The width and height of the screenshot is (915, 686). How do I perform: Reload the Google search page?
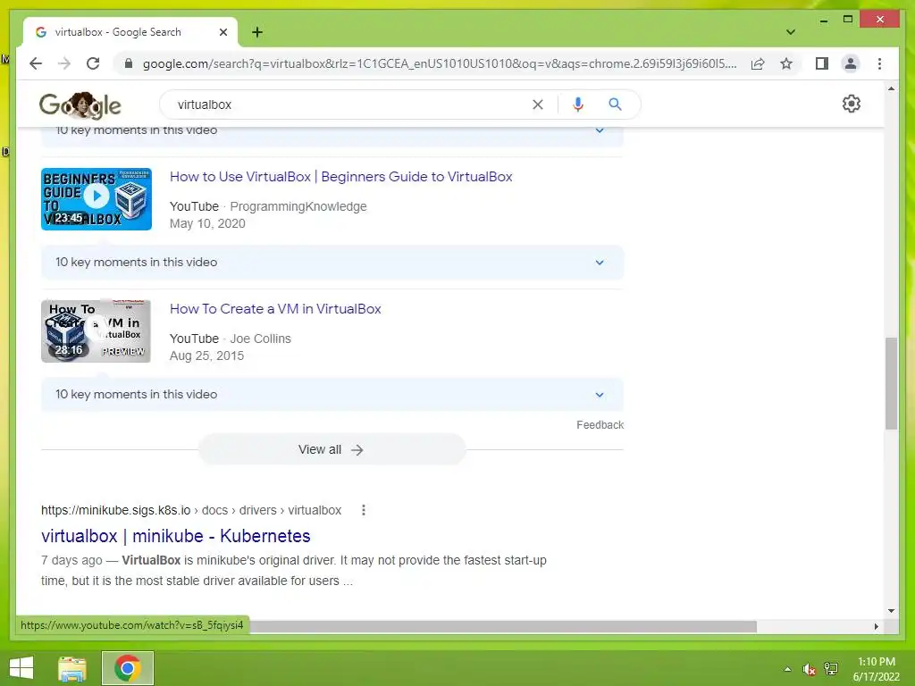tap(93, 63)
